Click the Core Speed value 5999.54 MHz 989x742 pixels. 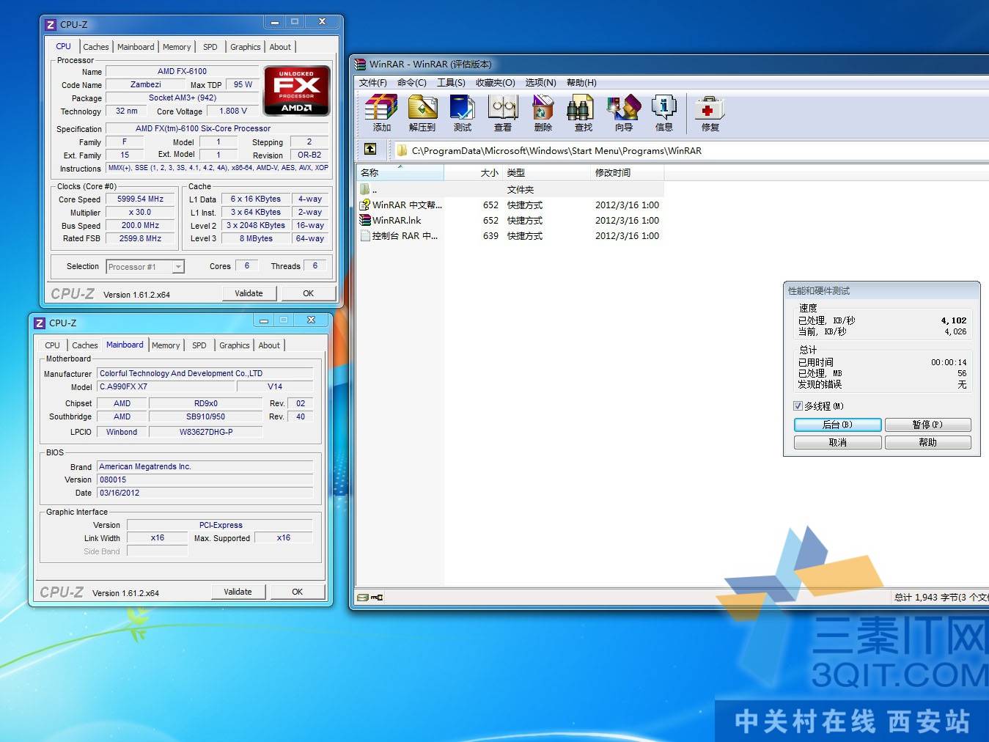point(140,199)
